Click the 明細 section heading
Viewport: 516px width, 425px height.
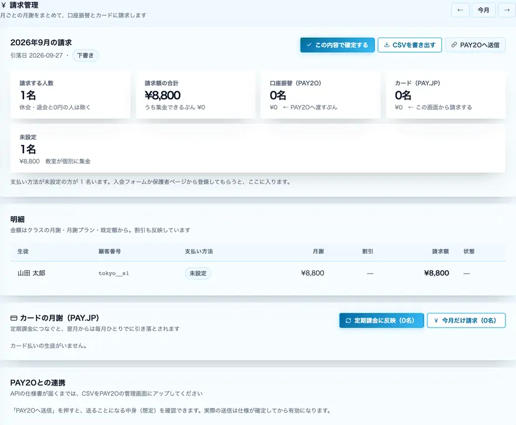coord(18,220)
